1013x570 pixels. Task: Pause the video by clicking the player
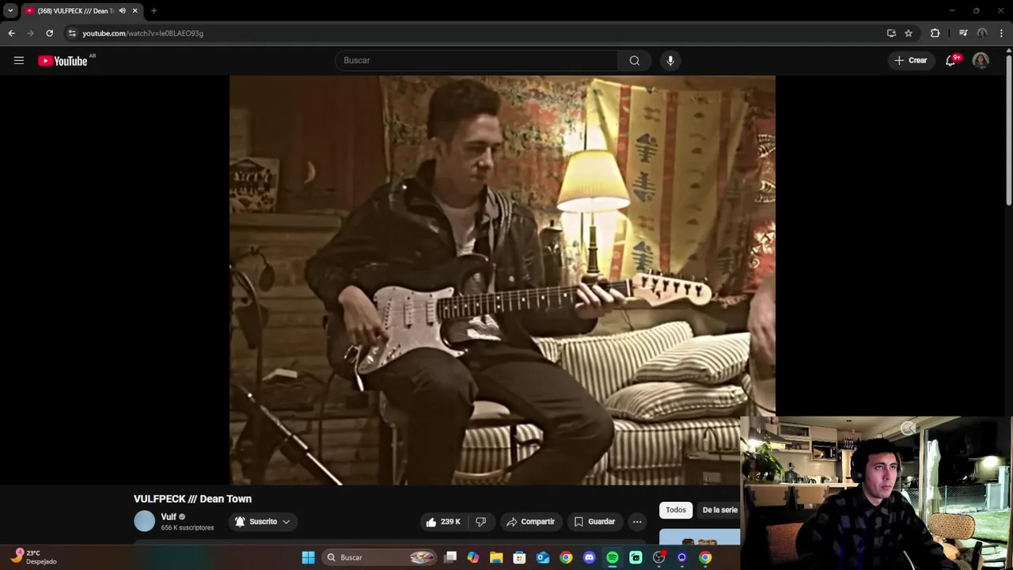pos(503,280)
